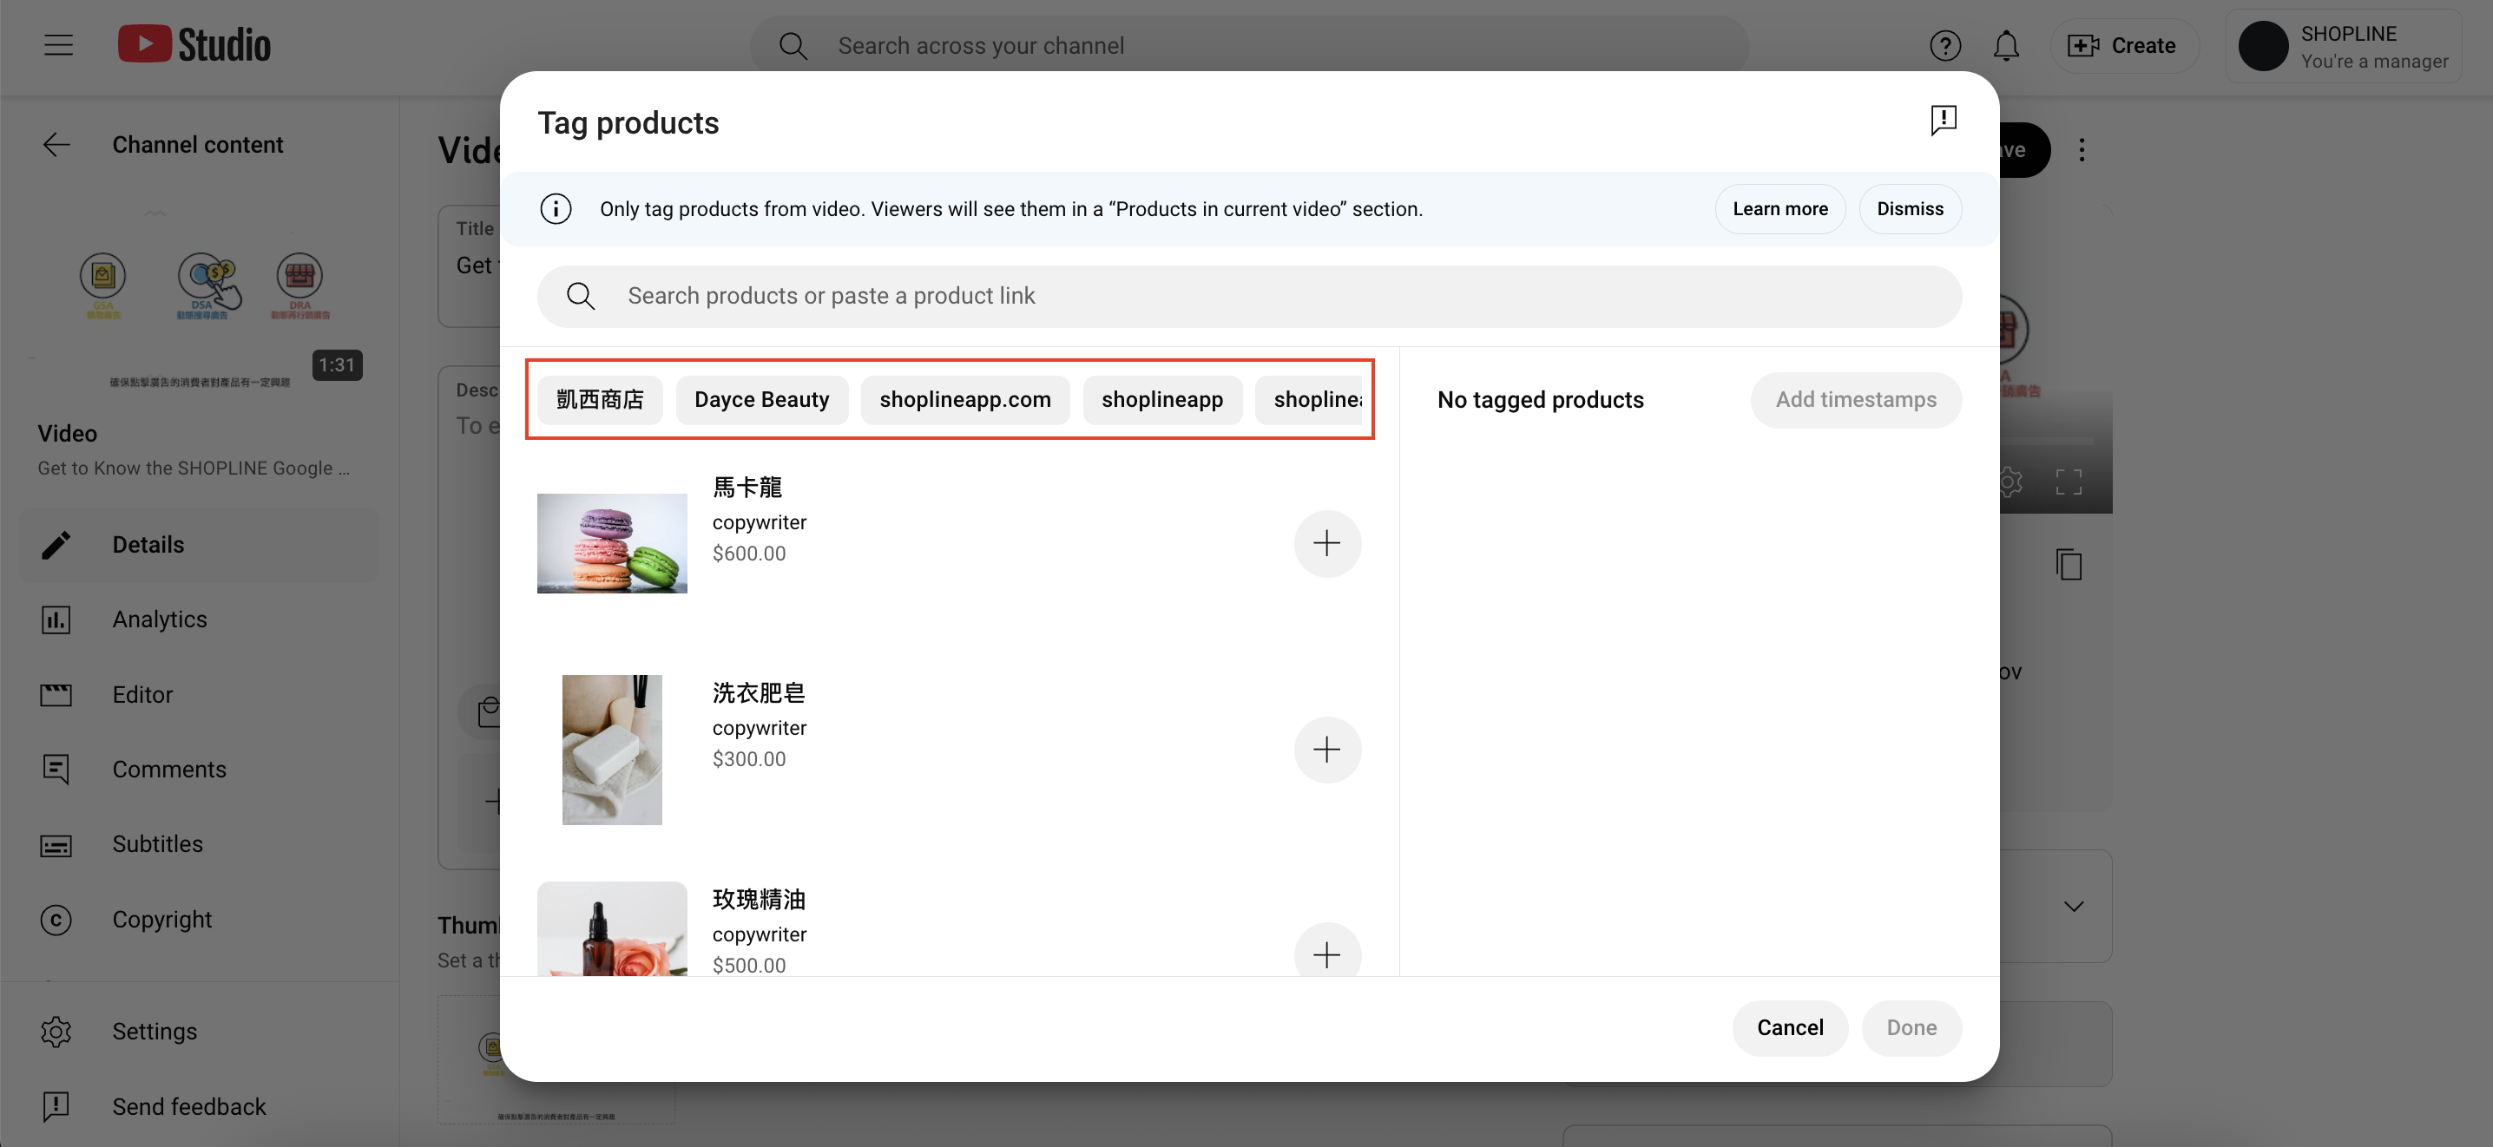Click the 馬卡龍 product name
Screen dimensions: 2493x1147
(747, 488)
